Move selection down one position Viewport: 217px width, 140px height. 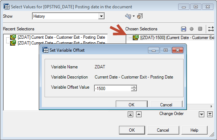tap(201, 114)
